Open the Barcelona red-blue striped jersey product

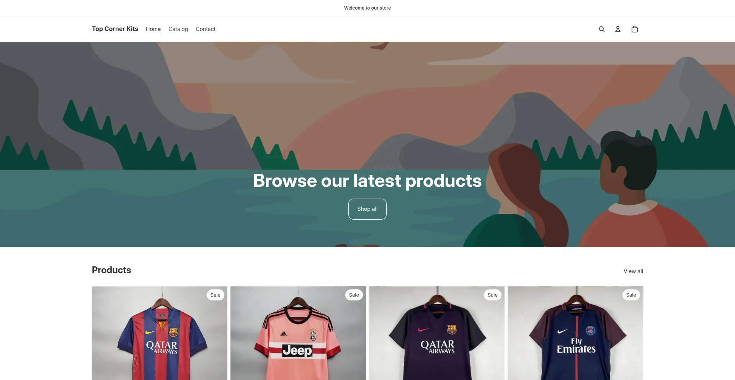coord(160,333)
